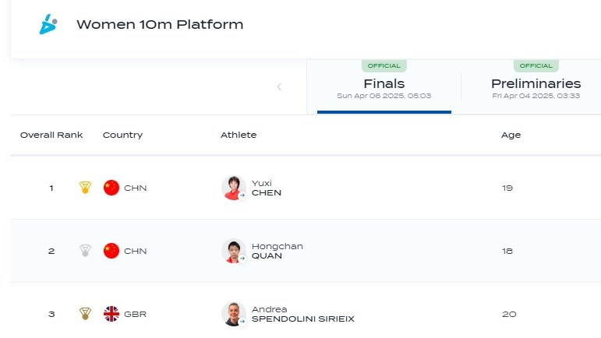Click Yuxi Chen's profile photo
Viewport: 601px width, 338px height.
(x=233, y=188)
